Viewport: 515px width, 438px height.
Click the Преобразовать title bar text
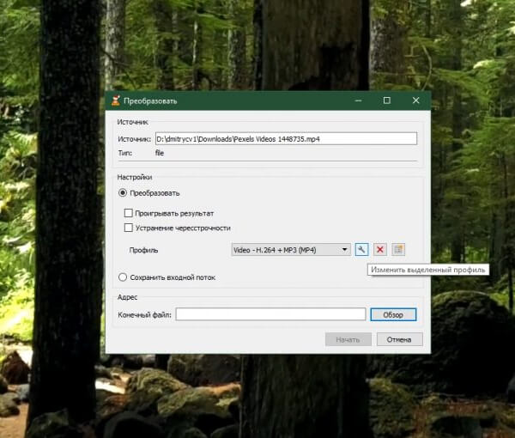tap(150, 101)
